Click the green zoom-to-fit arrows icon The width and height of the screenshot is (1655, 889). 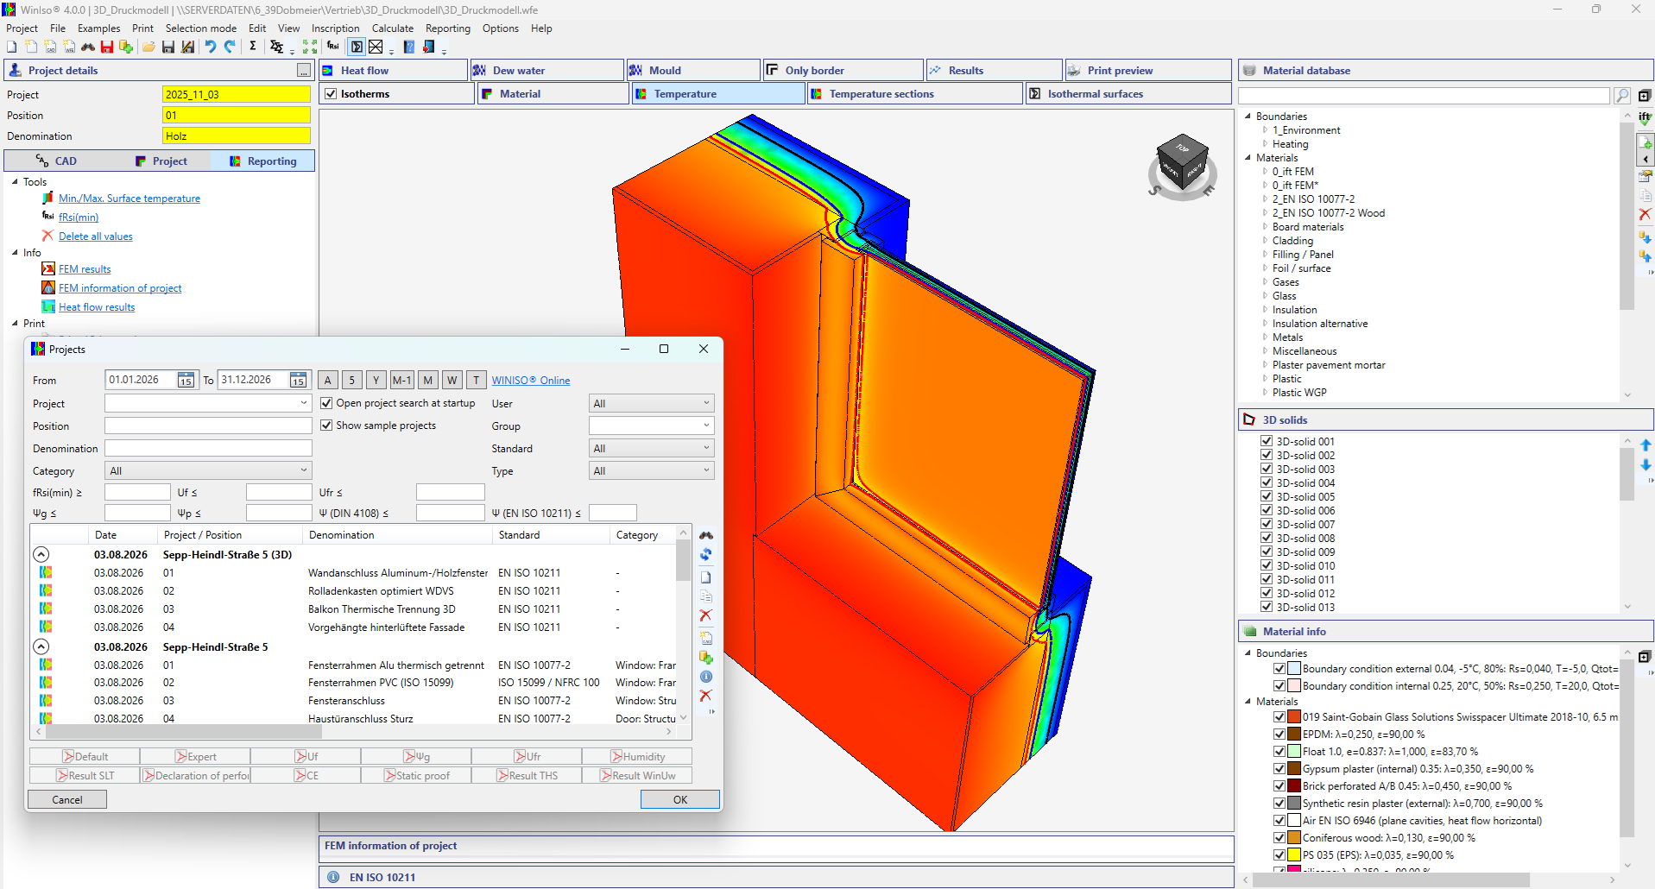pyautogui.click(x=310, y=47)
